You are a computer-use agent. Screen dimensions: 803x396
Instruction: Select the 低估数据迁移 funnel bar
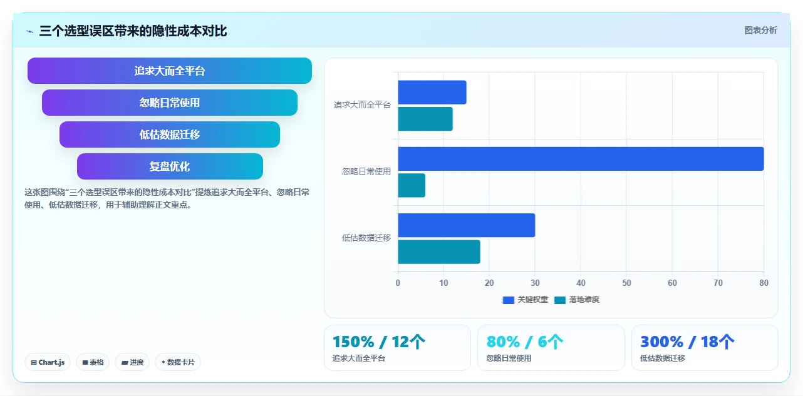tap(170, 135)
